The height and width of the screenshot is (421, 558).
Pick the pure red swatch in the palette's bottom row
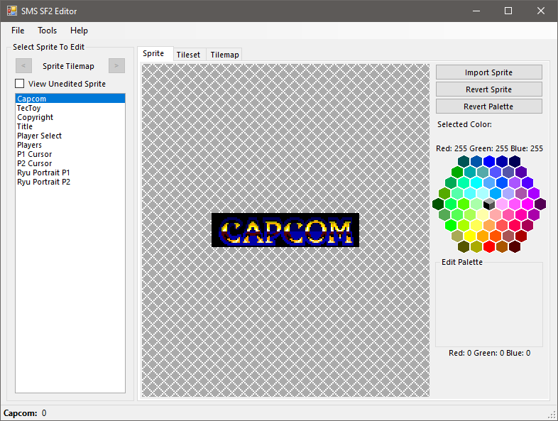click(x=489, y=246)
